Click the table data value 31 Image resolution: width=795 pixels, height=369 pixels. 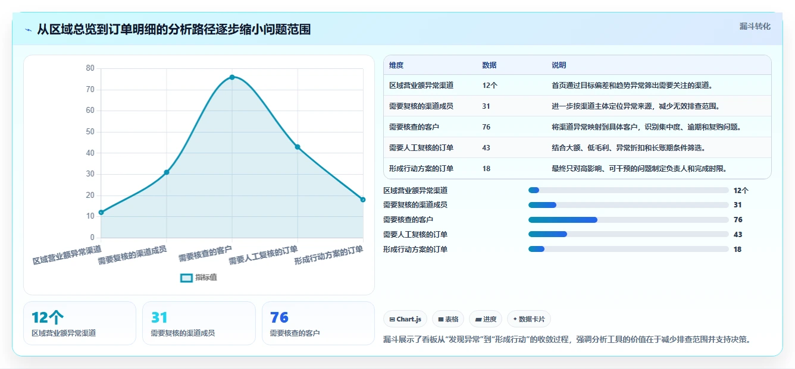pos(487,106)
